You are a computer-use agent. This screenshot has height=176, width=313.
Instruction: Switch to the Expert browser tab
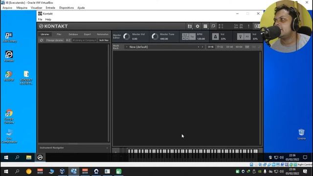[x=88, y=34]
